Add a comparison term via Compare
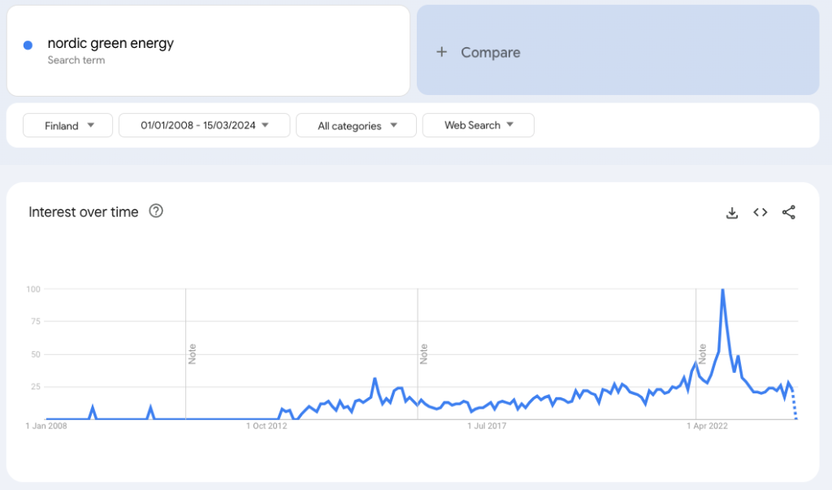832x490 pixels. coord(617,50)
